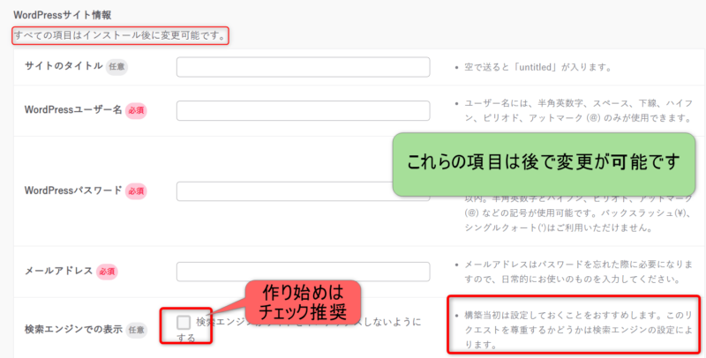Click the WordPressユーザー名 label
Screen dimensions: 706x358
point(73,109)
